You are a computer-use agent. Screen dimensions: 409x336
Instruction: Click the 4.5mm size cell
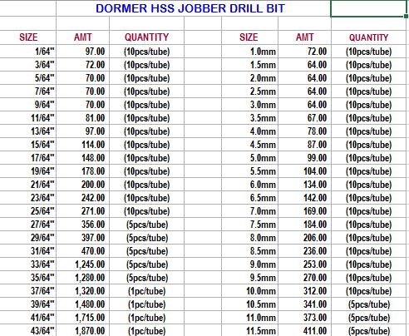click(249, 145)
